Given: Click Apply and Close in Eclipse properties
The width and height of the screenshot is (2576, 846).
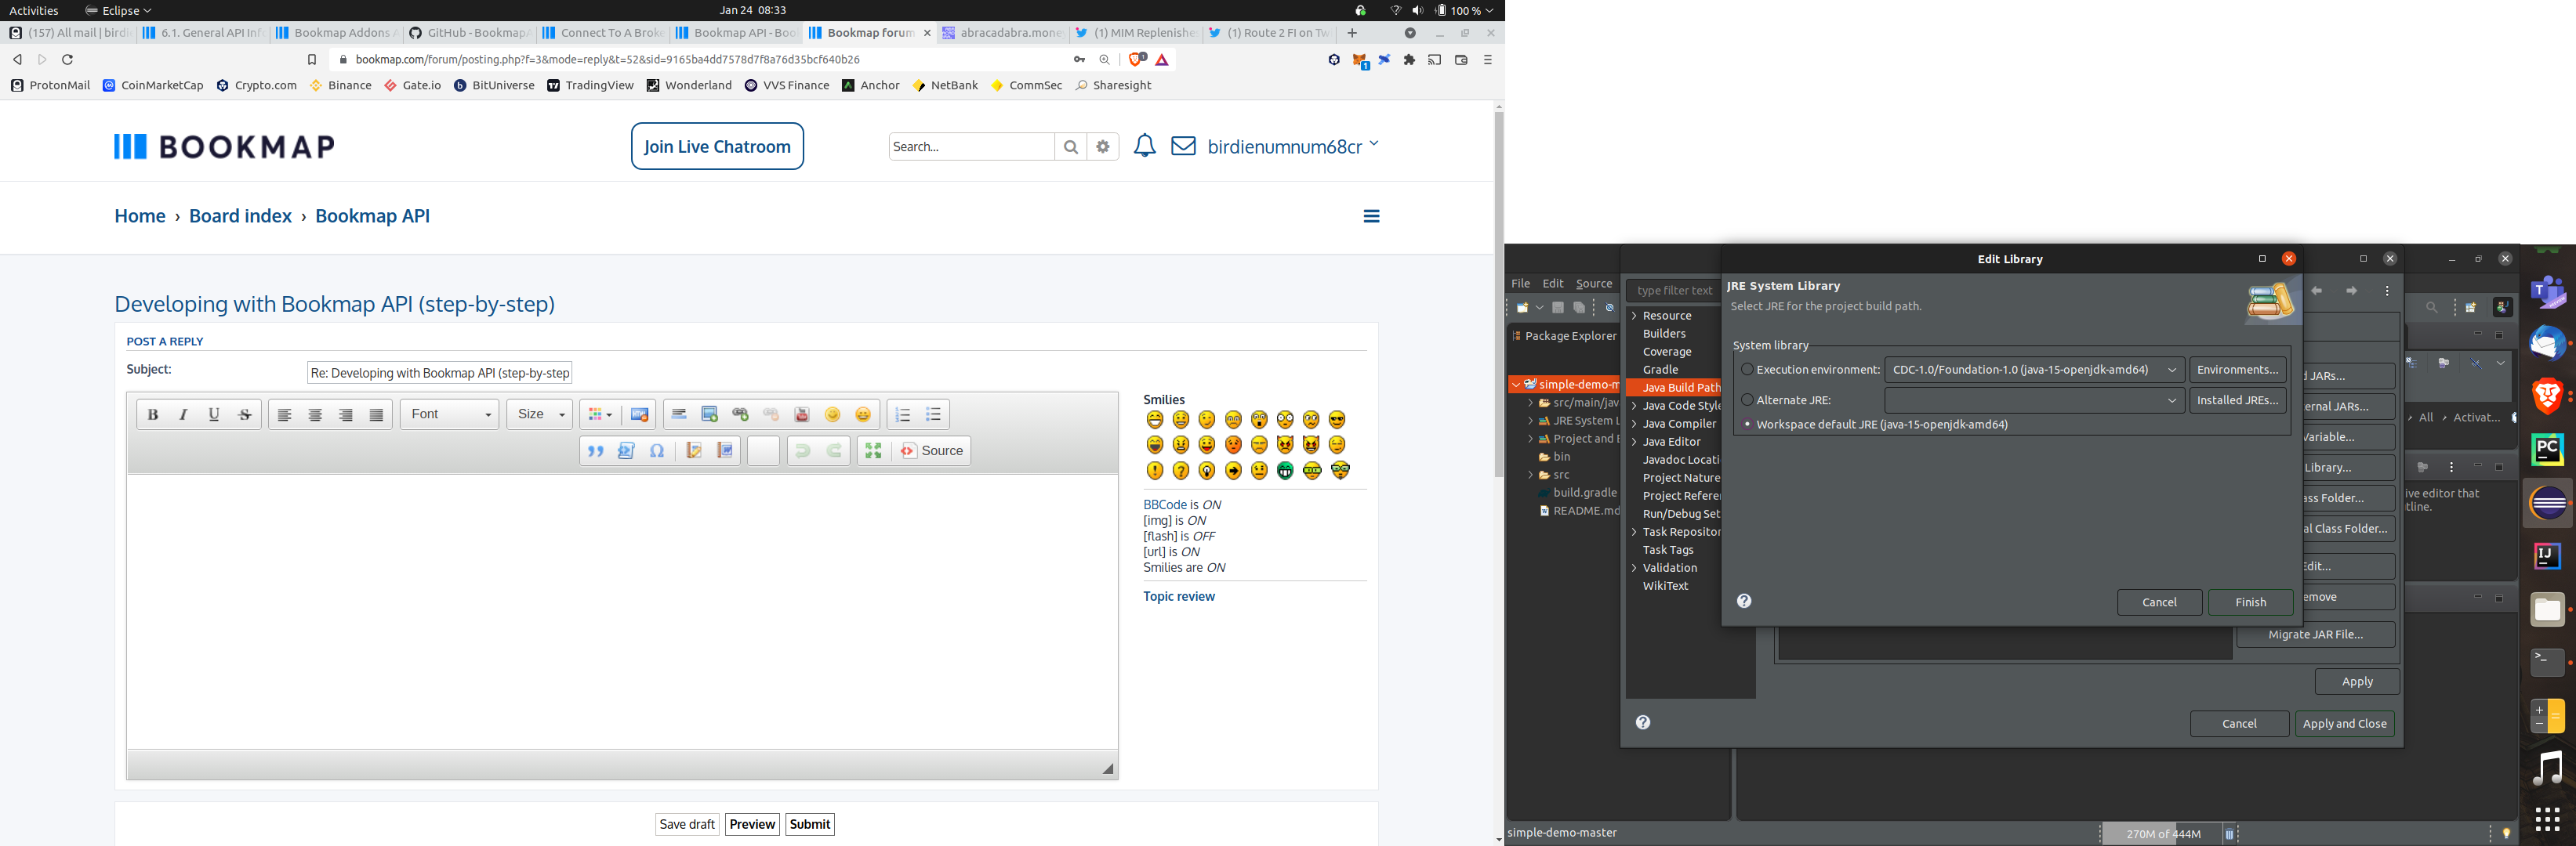Looking at the screenshot, I should click(x=2344, y=723).
